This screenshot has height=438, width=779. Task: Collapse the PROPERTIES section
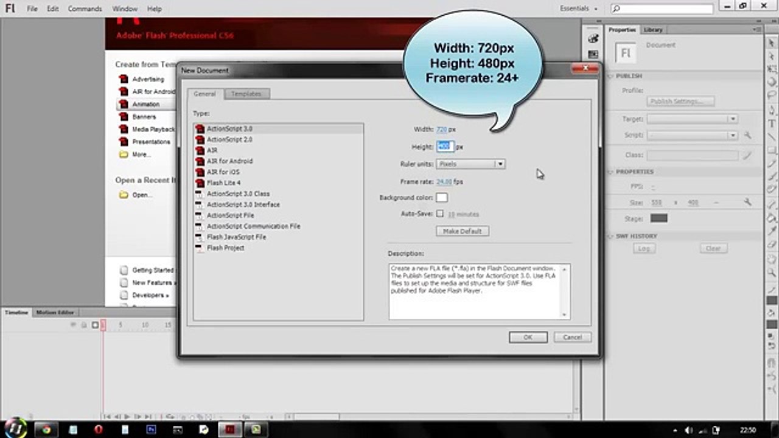coord(611,172)
